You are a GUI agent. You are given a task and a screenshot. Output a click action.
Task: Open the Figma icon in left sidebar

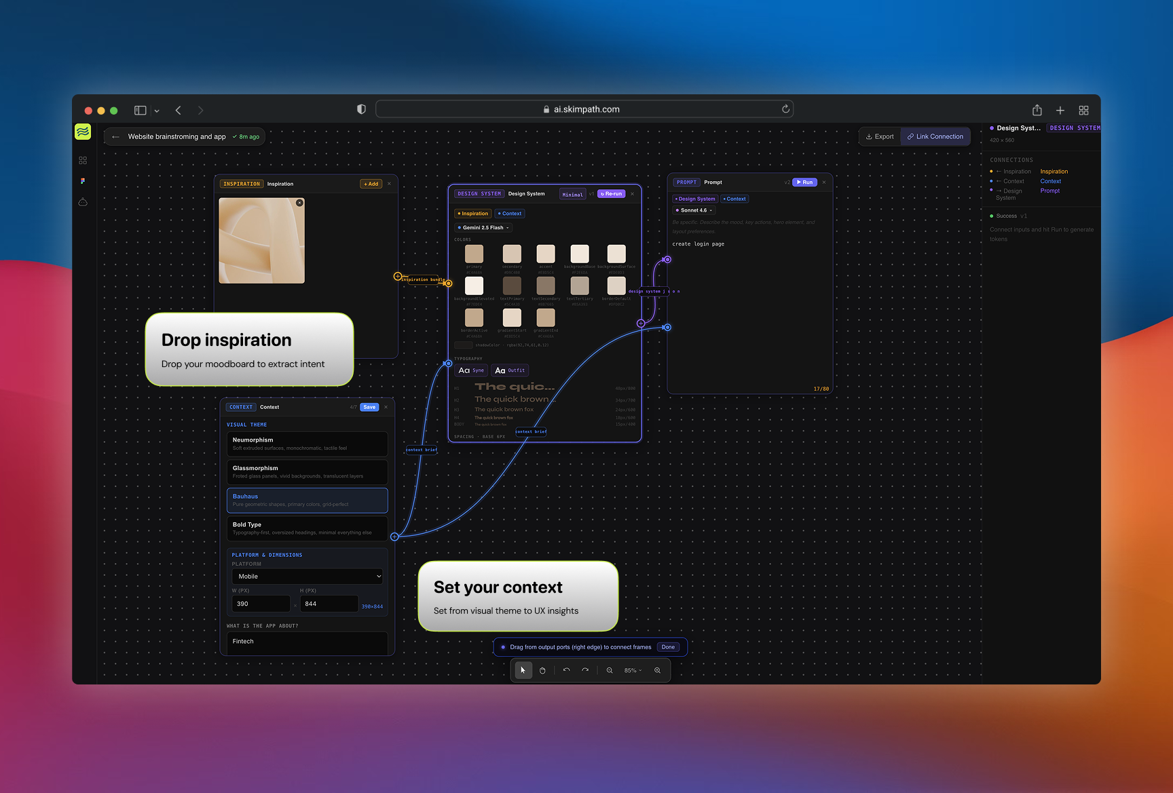(x=83, y=180)
